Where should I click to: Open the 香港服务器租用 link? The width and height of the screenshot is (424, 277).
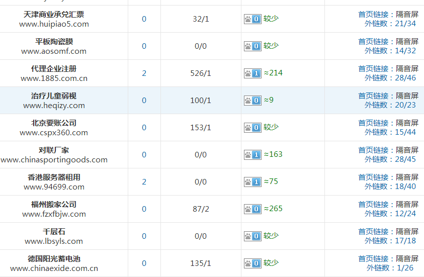pyautogui.click(x=54, y=177)
